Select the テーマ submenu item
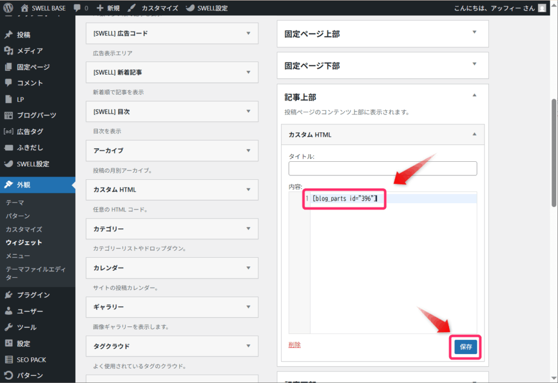This screenshot has height=383, width=558. [x=15, y=203]
